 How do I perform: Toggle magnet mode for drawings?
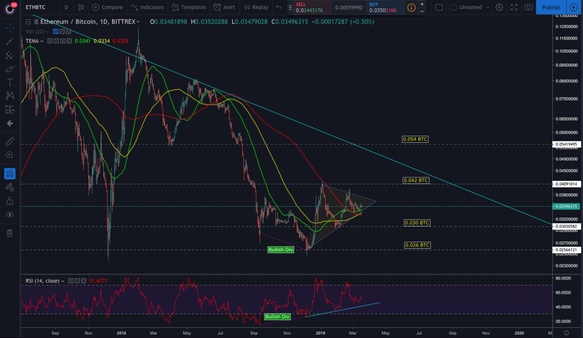coord(10,174)
